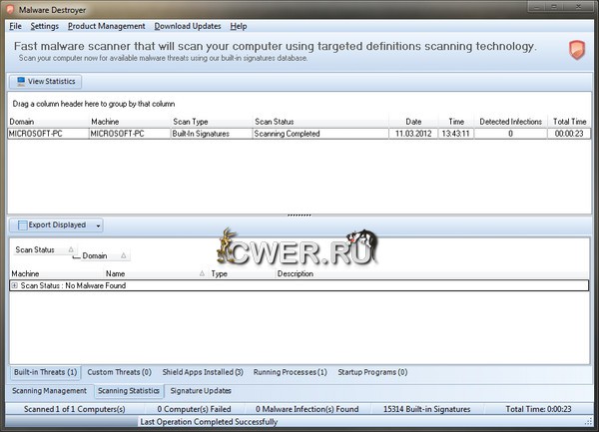Click Total Time: 0:00:23 status
The width and height of the screenshot is (599, 432).
(x=539, y=409)
